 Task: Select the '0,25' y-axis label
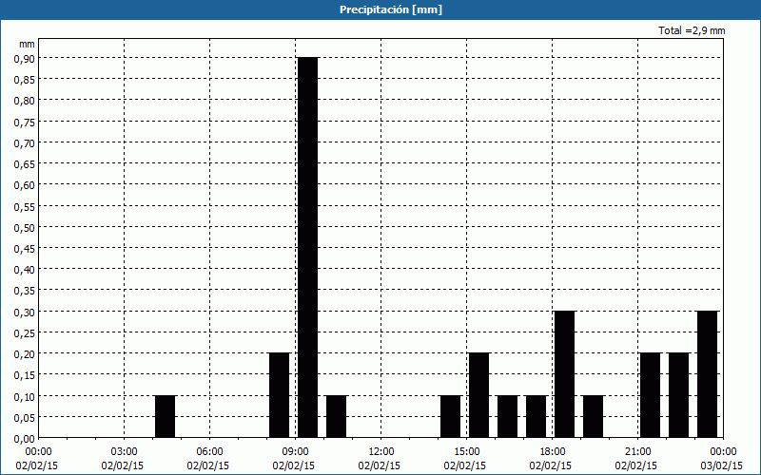(25, 333)
